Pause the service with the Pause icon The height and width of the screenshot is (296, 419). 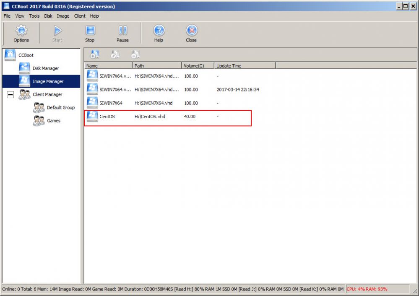point(122,34)
